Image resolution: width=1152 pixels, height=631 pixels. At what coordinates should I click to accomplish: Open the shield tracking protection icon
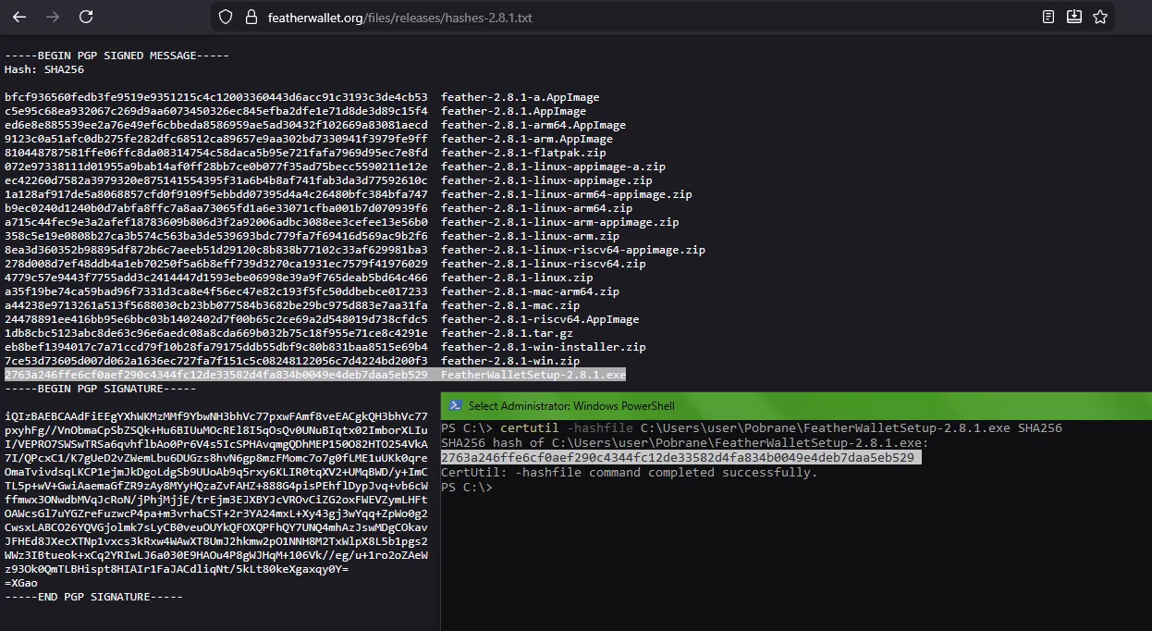(x=226, y=17)
